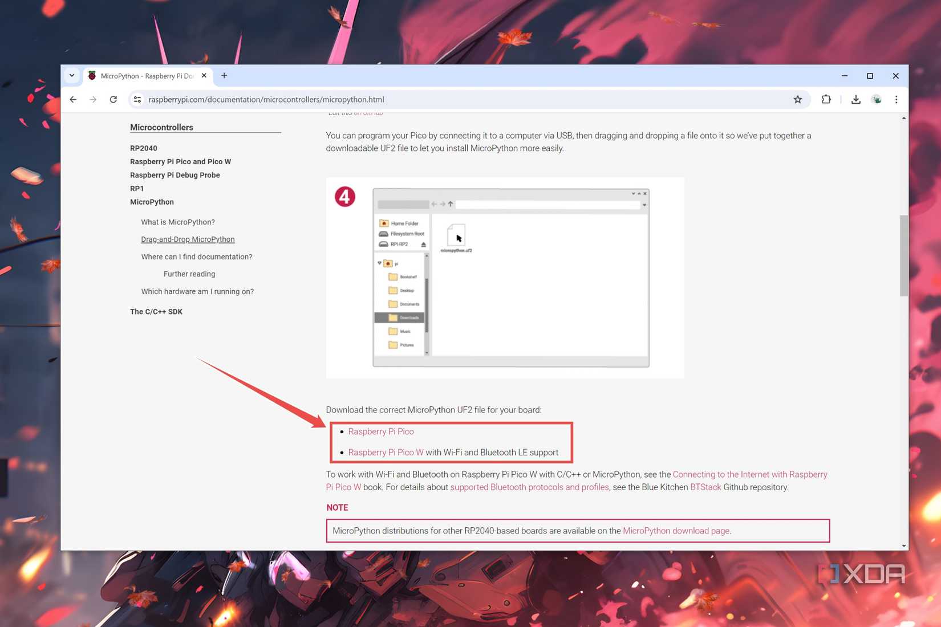
Task: Open the MicroPython download page link
Action: 676,531
